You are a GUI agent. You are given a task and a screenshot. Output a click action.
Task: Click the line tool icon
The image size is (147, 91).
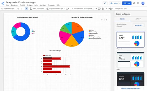[106, 9]
